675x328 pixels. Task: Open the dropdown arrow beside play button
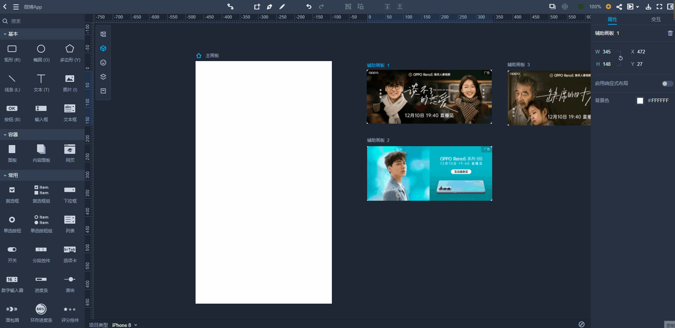point(638,7)
